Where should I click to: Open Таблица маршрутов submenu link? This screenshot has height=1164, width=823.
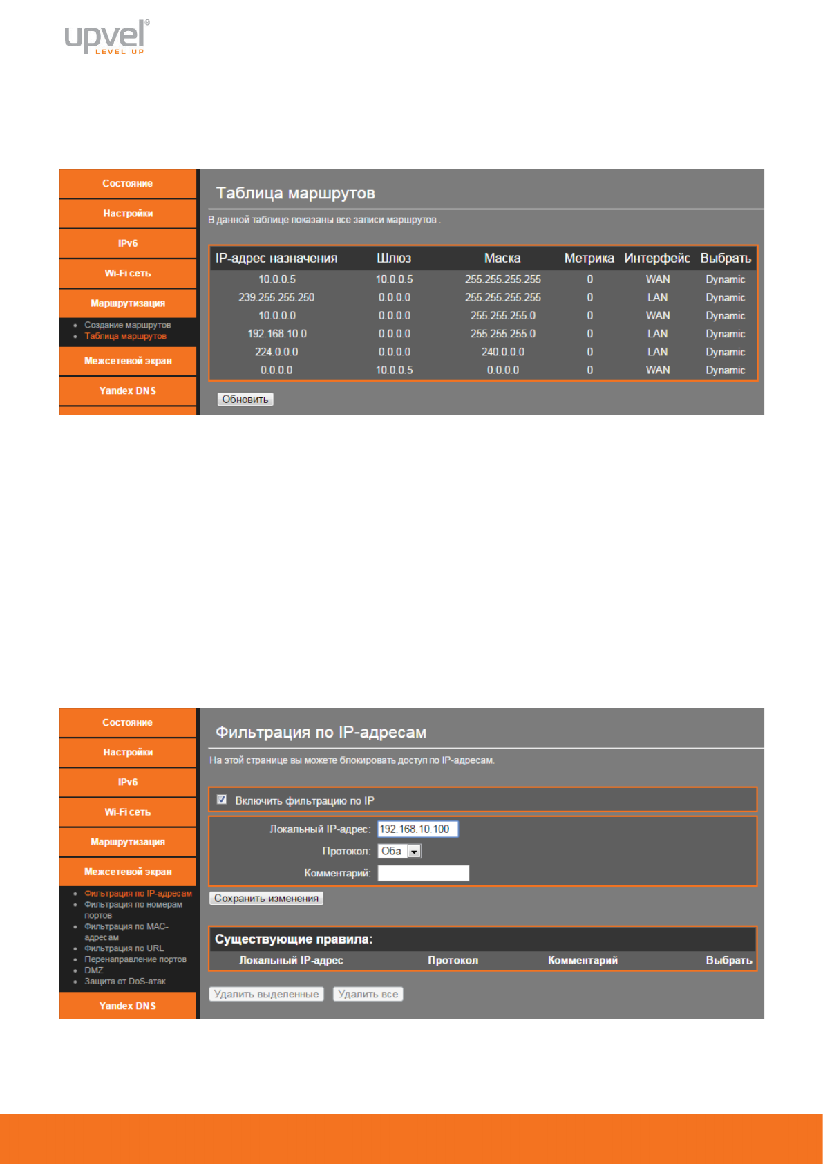point(125,337)
